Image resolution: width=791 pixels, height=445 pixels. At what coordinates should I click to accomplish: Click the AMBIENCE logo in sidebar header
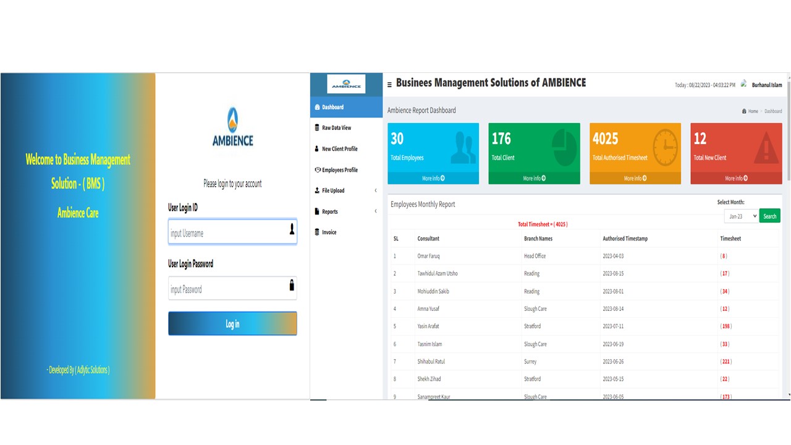coord(346,84)
